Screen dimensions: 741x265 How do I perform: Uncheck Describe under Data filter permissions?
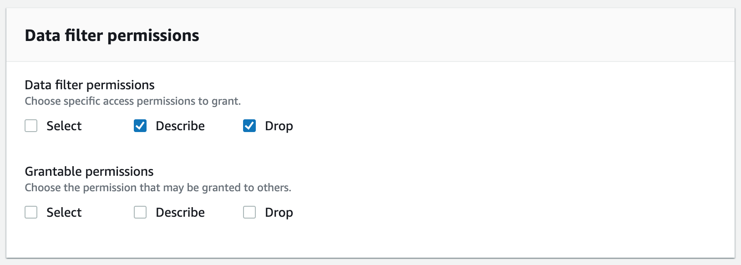(140, 126)
